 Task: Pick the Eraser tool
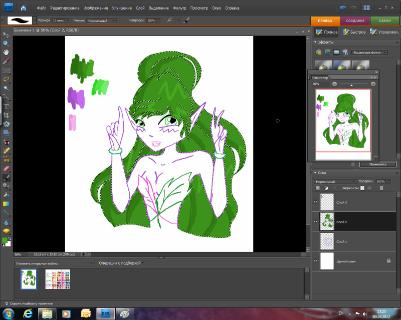tap(7, 168)
